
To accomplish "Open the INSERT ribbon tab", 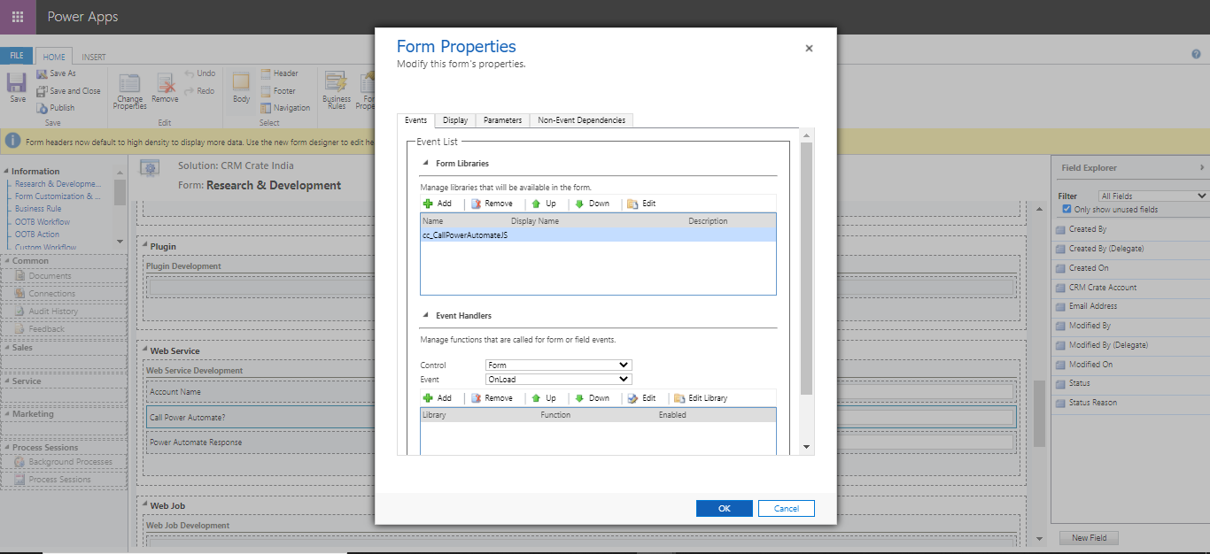I will [95, 56].
